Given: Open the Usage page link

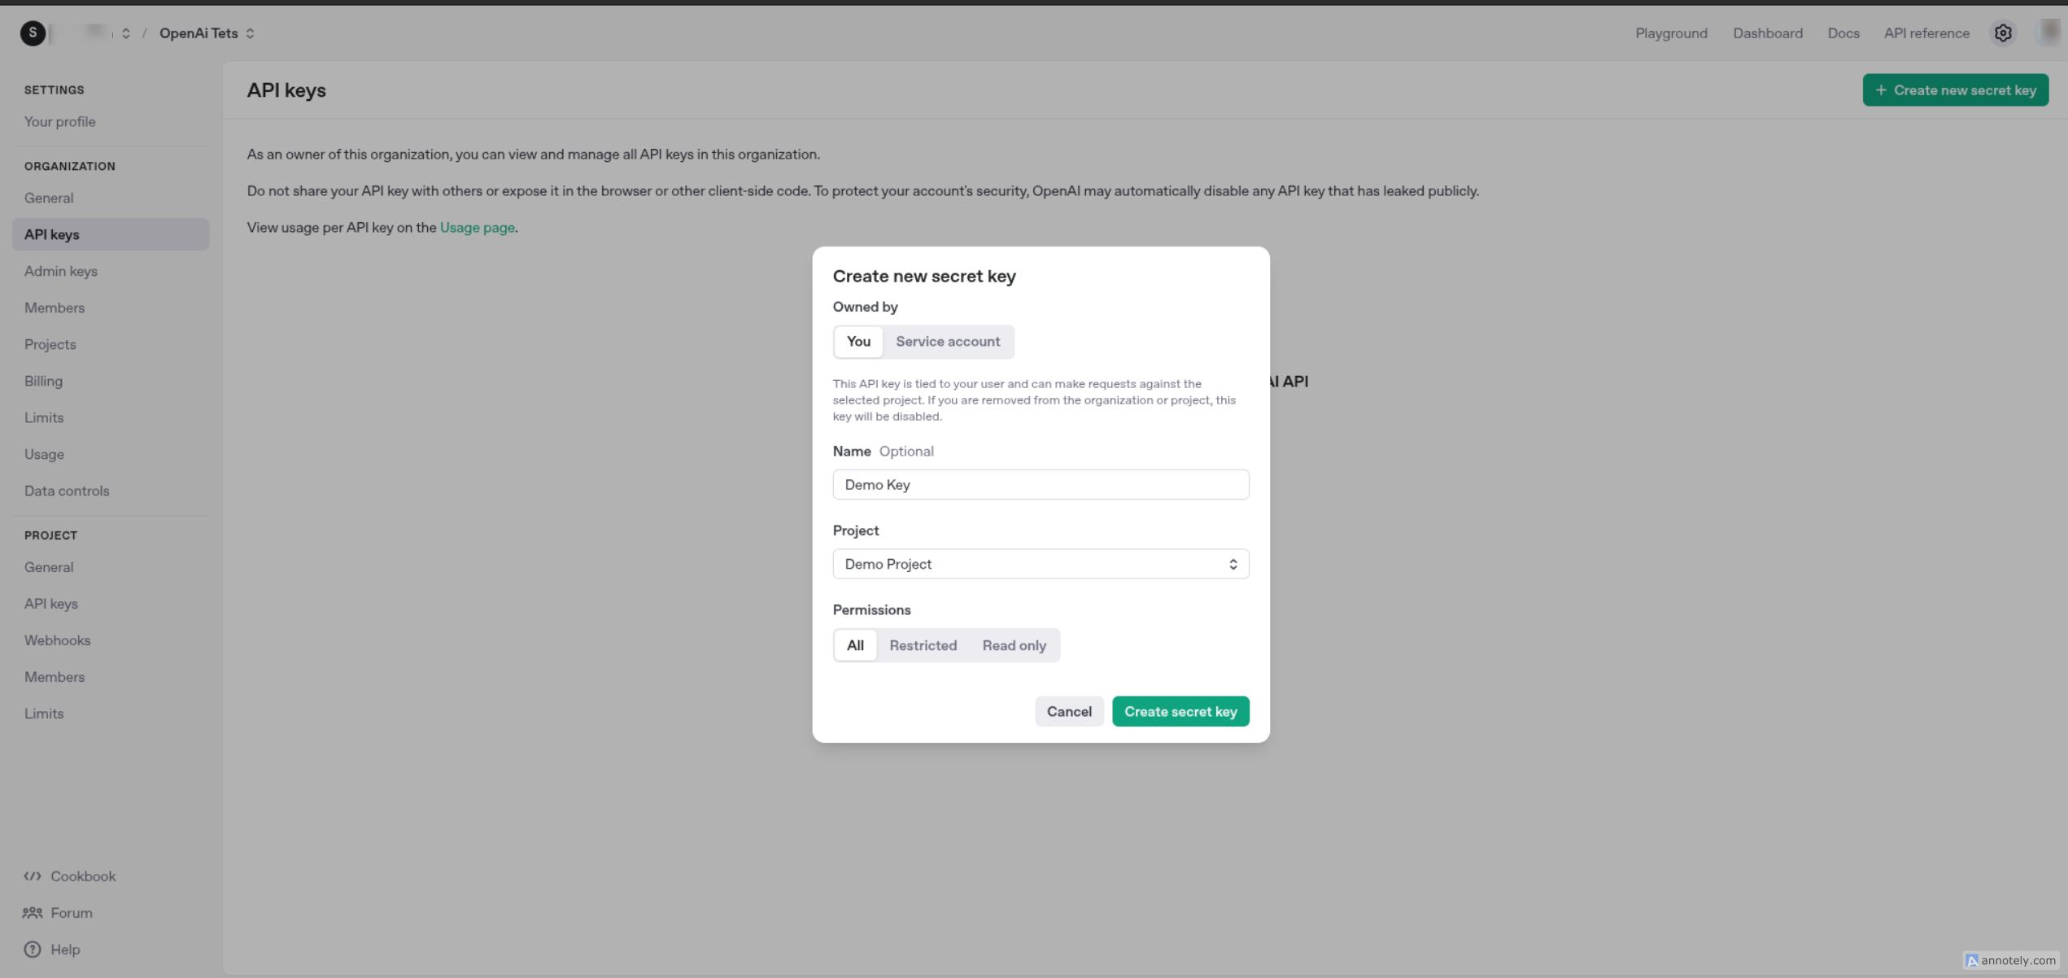Looking at the screenshot, I should tap(477, 228).
